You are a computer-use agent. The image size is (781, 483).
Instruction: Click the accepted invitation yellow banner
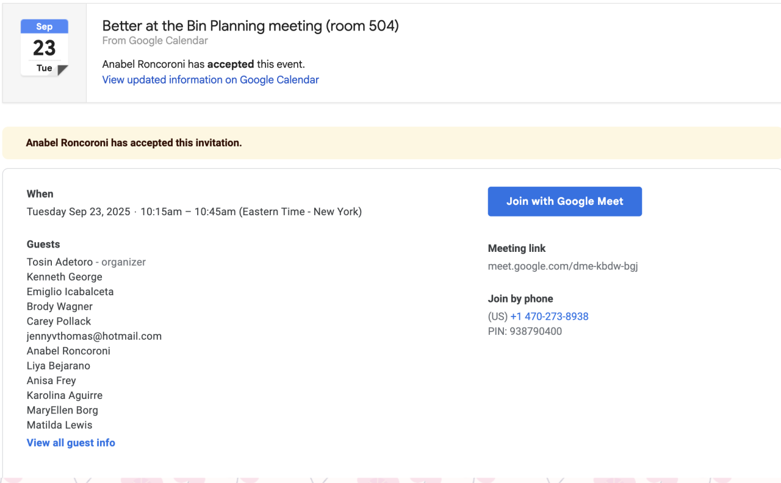point(390,143)
